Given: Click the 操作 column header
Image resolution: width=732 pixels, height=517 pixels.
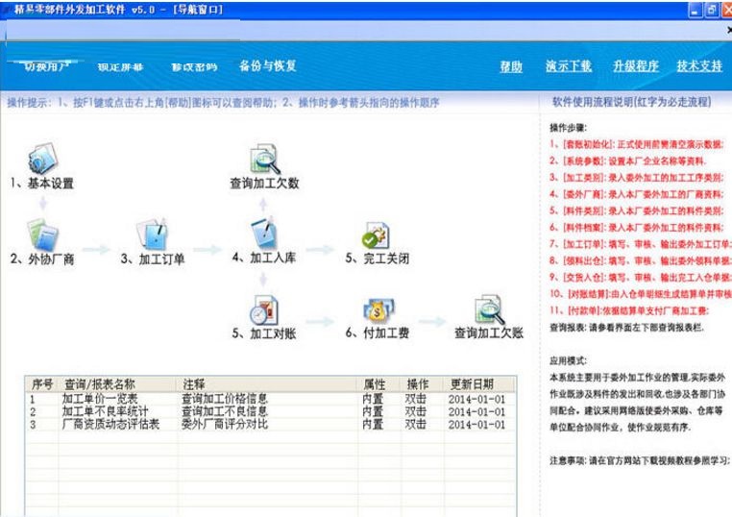Looking at the screenshot, I should coord(422,384).
